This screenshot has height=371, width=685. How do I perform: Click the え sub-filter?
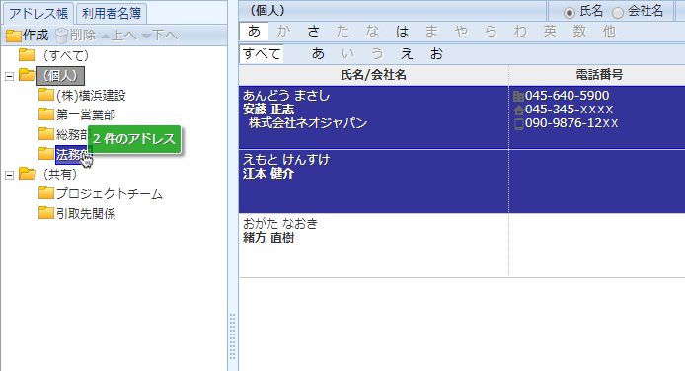coord(407,54)
